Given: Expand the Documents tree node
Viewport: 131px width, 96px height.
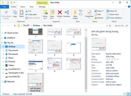Looking at the screenshot, I should (3, 50).
